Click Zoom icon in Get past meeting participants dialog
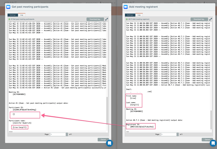The height and width of the screenshot is (149, 217). pyautogui.click(x=8, y=7)
